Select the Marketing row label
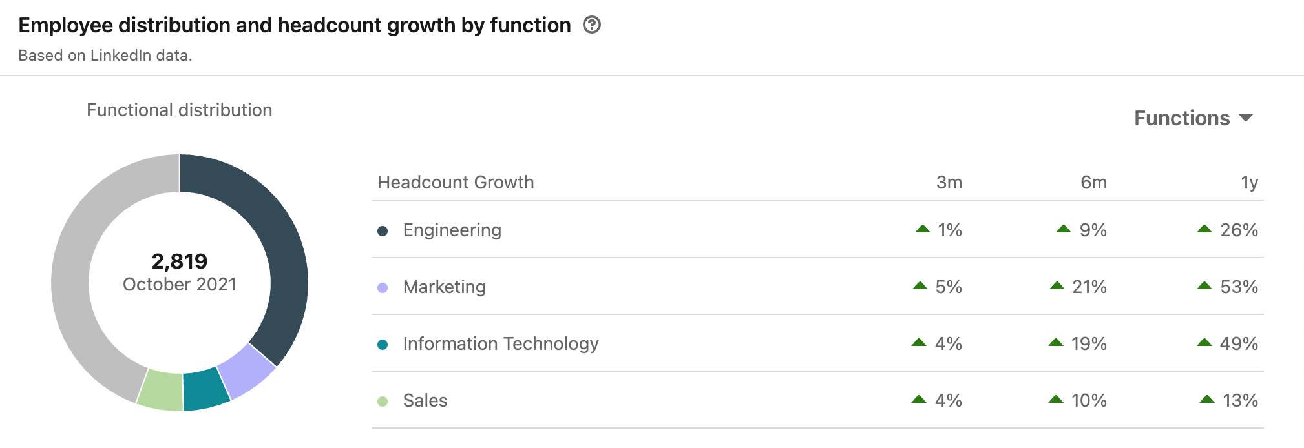The height and width of the screenshot is (448, 1304). pos(444,287)
